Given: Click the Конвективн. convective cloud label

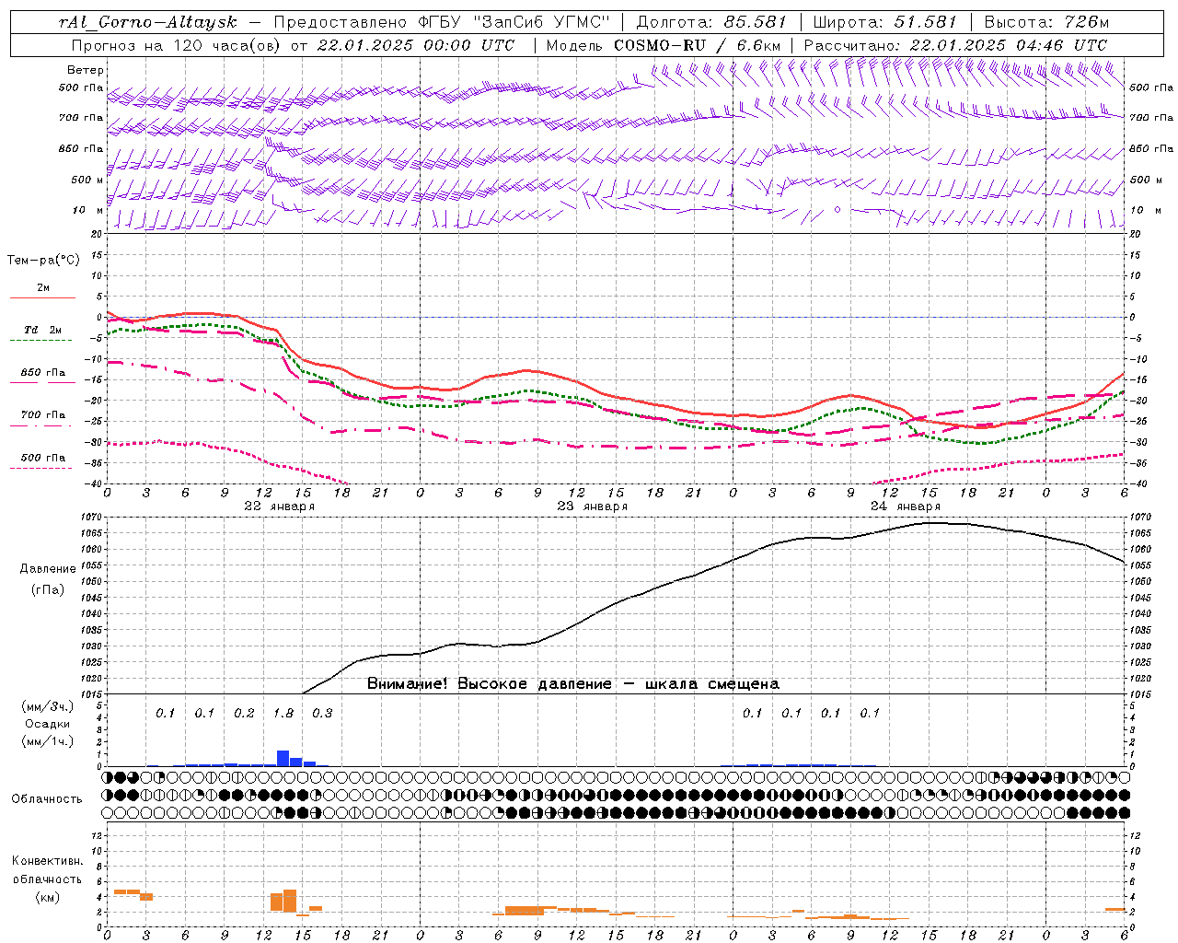Looking at the screenshot, I should [x=48, y=861].
